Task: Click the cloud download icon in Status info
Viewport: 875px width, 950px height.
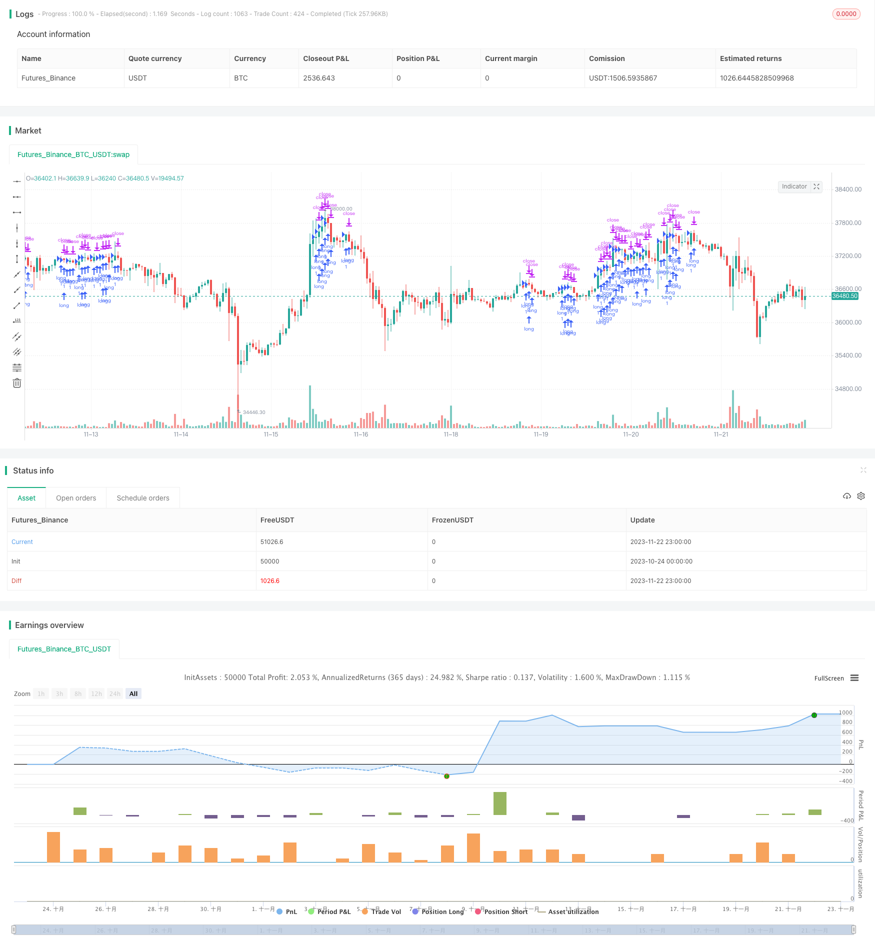Action: coord(846,496)
